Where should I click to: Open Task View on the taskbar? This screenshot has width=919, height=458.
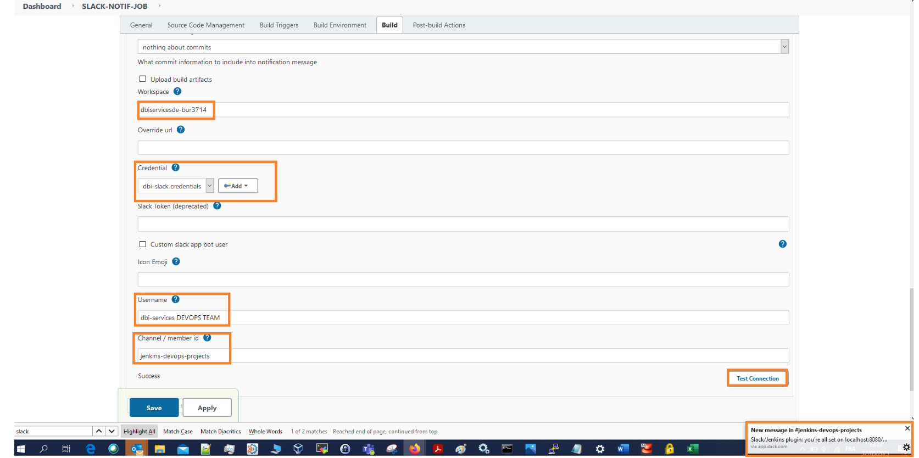point(66,449)
